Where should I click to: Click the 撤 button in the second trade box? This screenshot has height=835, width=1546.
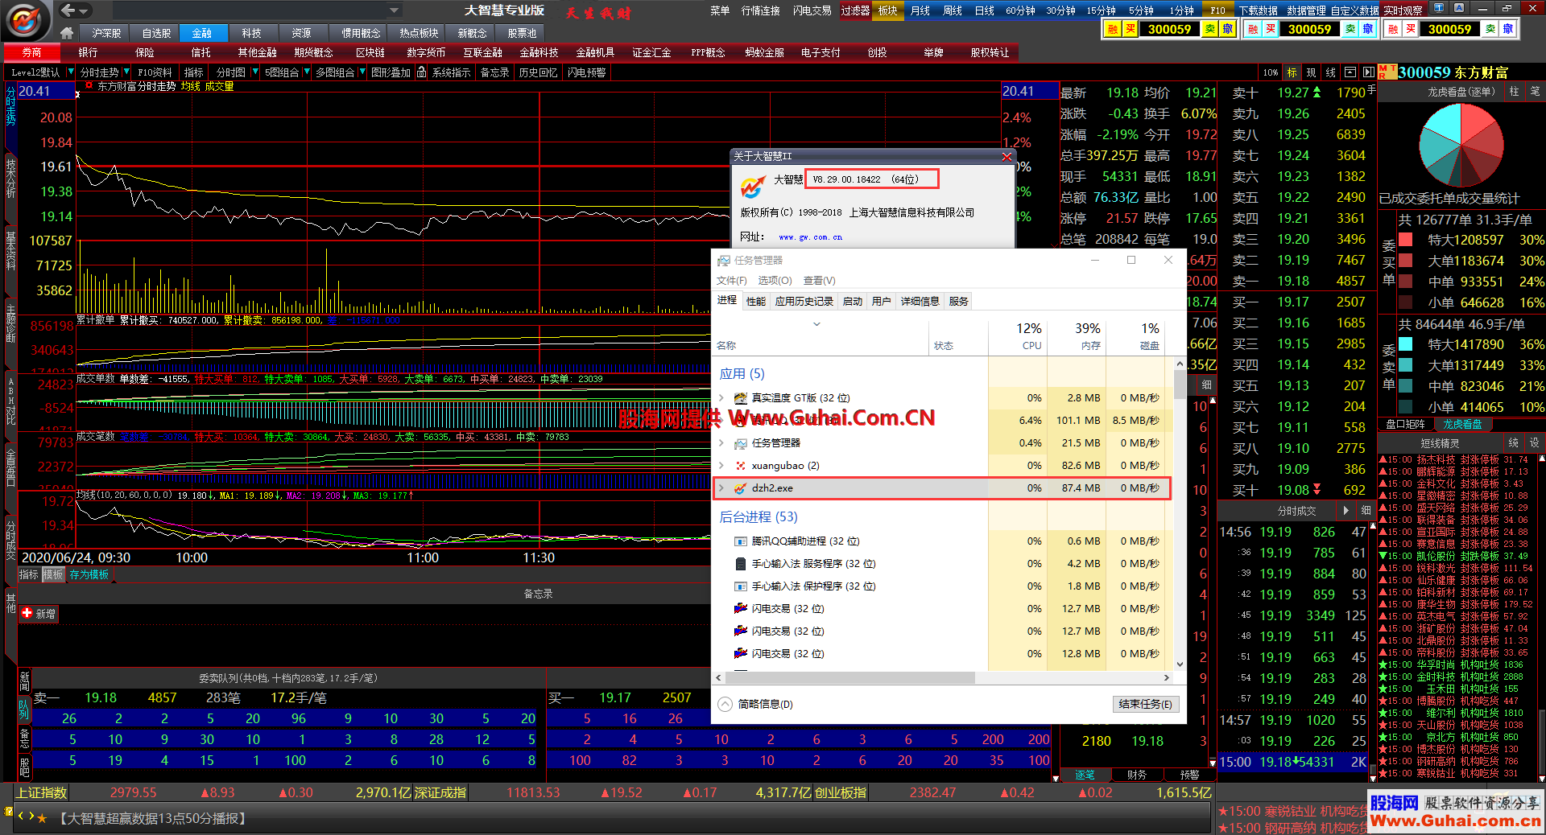tap(1368, 29)
